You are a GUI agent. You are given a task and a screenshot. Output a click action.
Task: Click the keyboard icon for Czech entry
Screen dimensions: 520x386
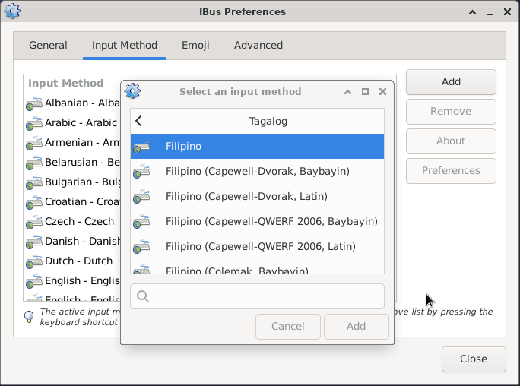pos(34,222)
